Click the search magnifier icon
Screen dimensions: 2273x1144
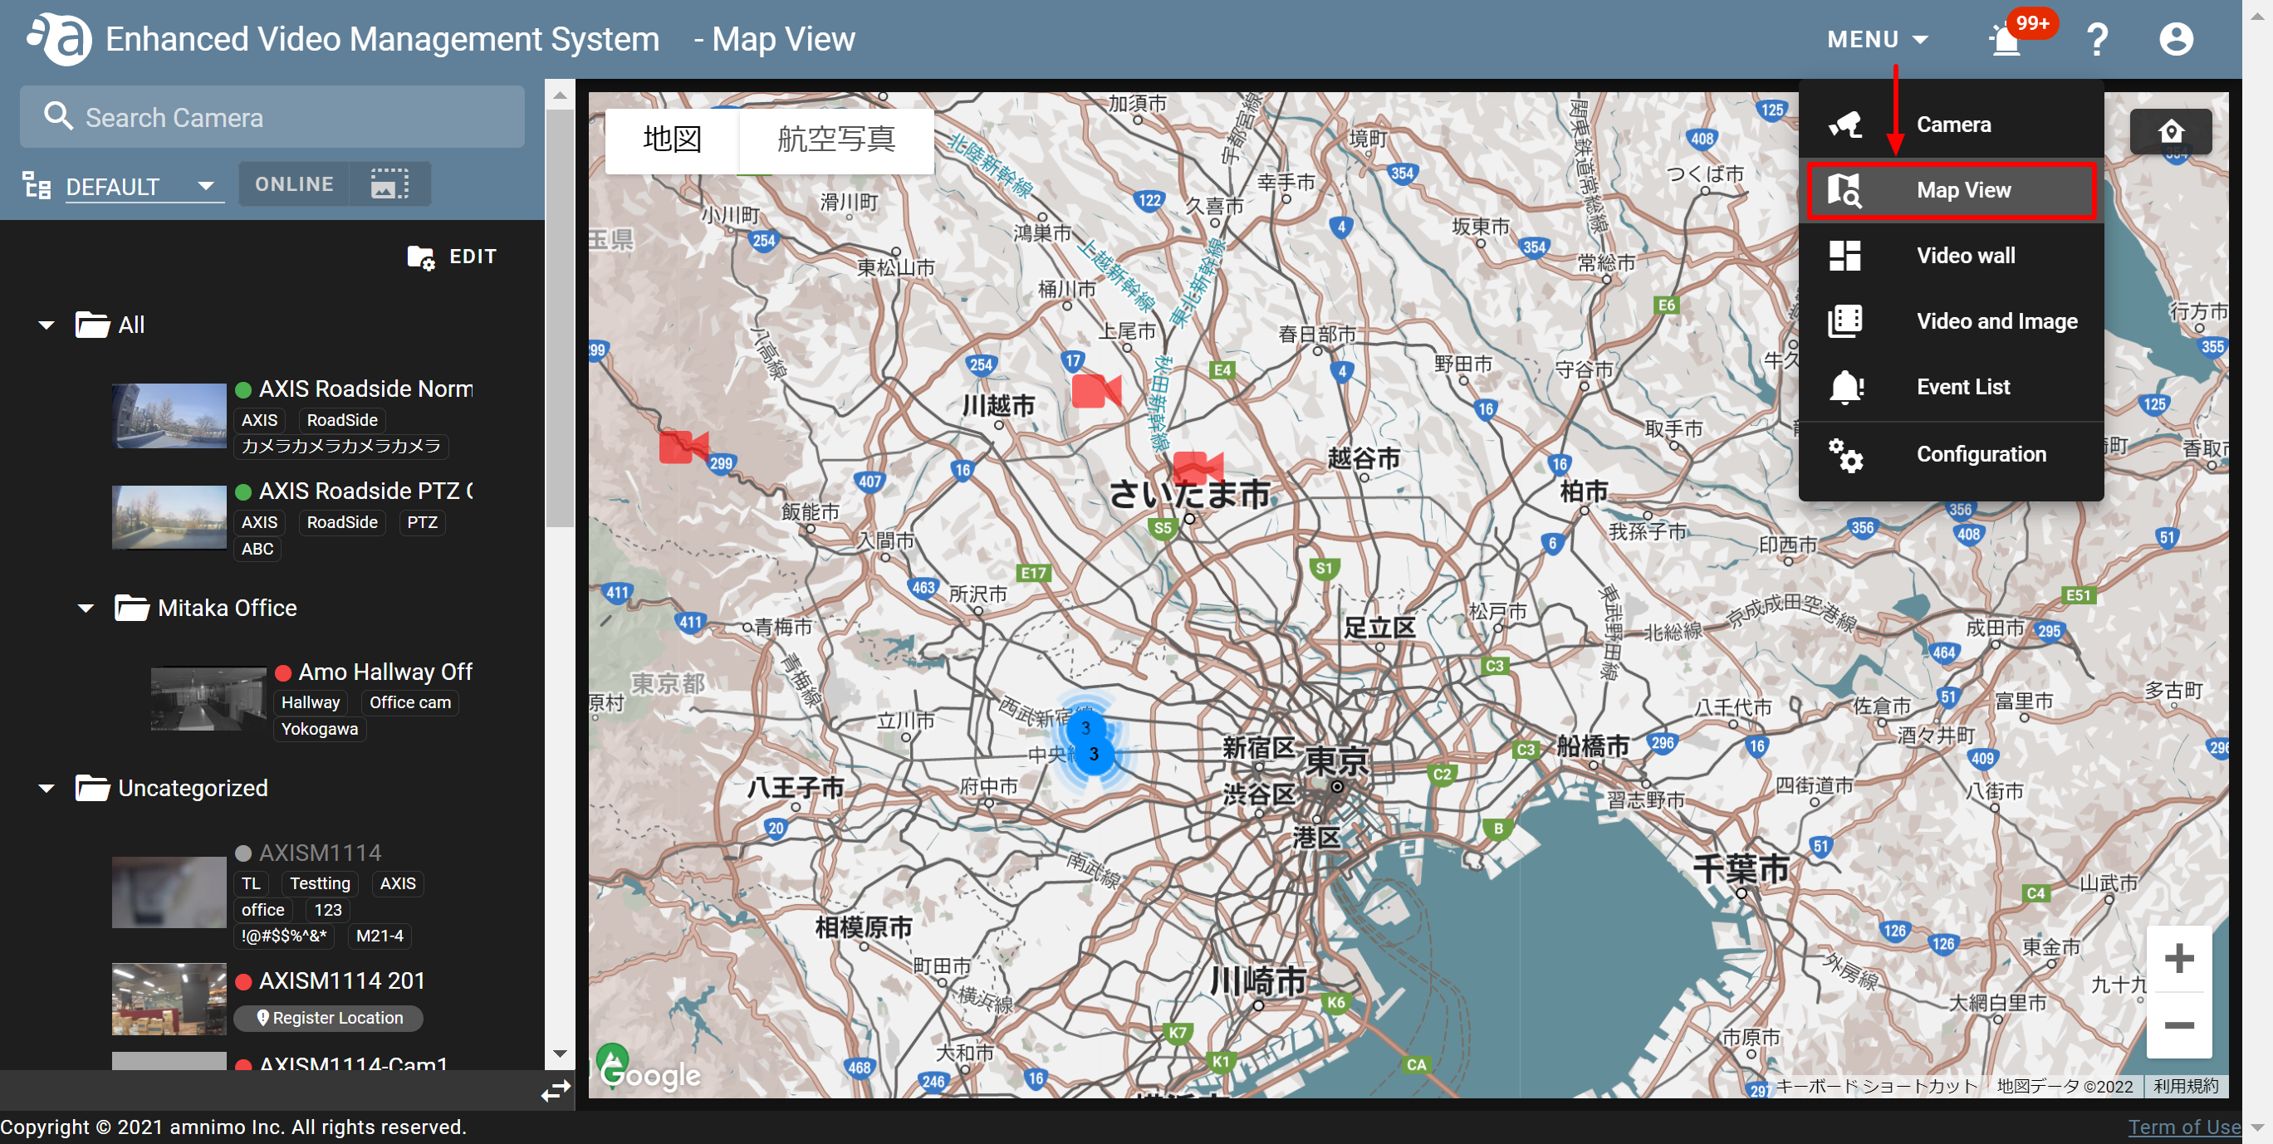tap(58, 116)
